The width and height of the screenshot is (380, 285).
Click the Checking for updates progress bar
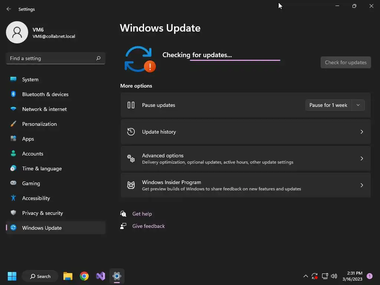point(235,60)
